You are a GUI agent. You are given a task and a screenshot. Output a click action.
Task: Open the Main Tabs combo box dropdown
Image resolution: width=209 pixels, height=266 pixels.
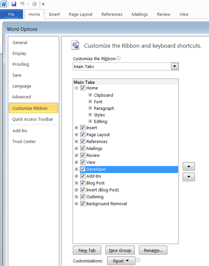[175, 66]
